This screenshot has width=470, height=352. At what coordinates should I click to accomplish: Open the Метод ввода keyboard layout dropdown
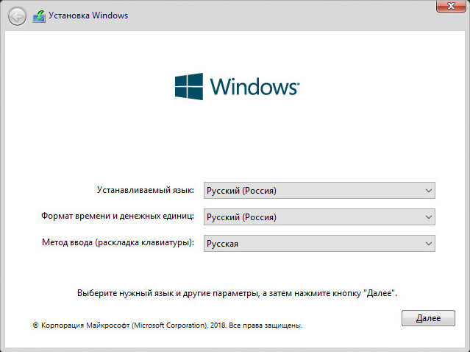(x=319, y=243)
